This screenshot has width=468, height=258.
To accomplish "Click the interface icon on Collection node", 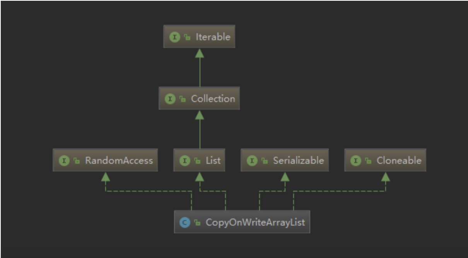I will click(170, 99).
